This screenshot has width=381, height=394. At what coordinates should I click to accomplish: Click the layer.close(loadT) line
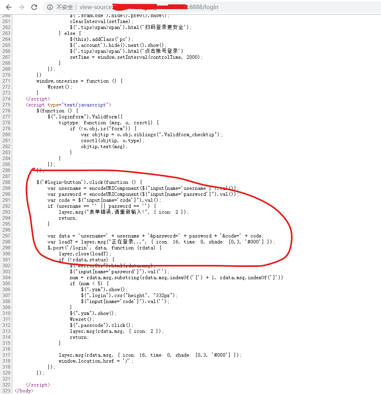(85, 254)
